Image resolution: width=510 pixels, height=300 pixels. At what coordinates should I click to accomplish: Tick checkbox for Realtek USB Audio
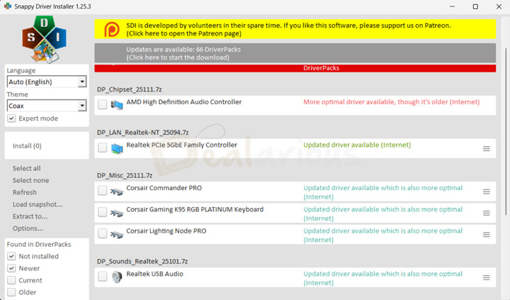tap(103, 277)
